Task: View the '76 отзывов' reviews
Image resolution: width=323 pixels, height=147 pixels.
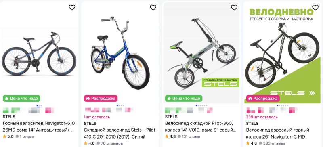Action: pyautogui.click(x=109, y=143)
